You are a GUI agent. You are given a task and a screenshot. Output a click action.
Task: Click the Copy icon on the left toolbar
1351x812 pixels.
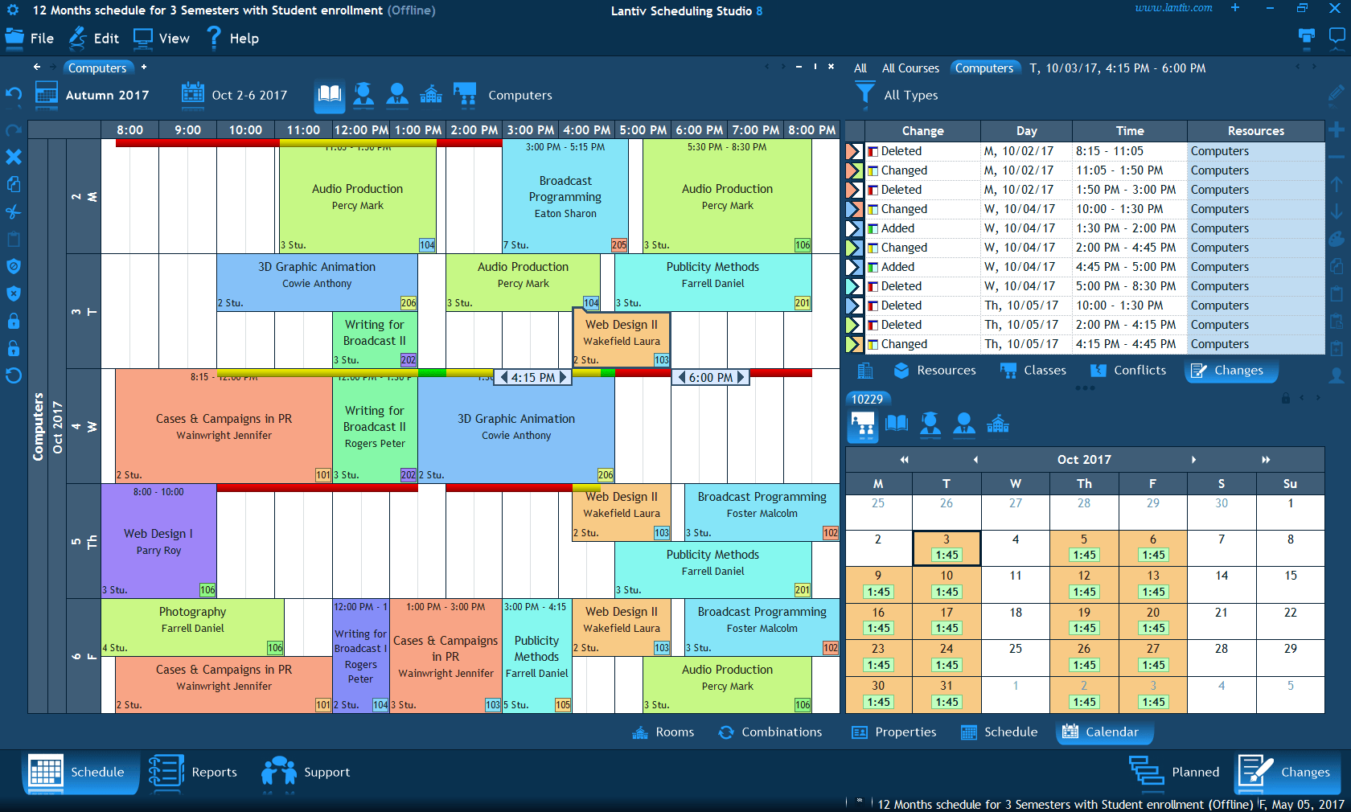14,184
